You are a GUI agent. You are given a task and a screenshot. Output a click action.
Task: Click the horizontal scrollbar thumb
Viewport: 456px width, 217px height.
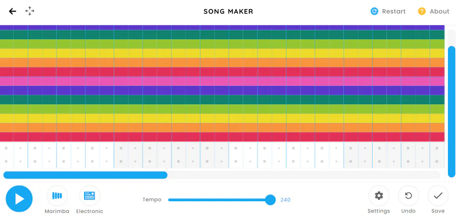(85, 175)
